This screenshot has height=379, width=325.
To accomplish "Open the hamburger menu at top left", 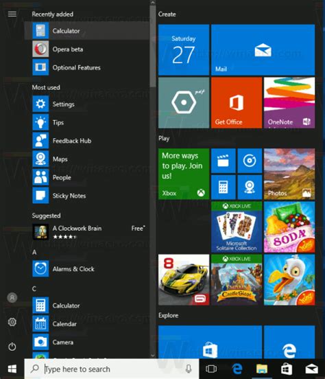I will [12, 14].
